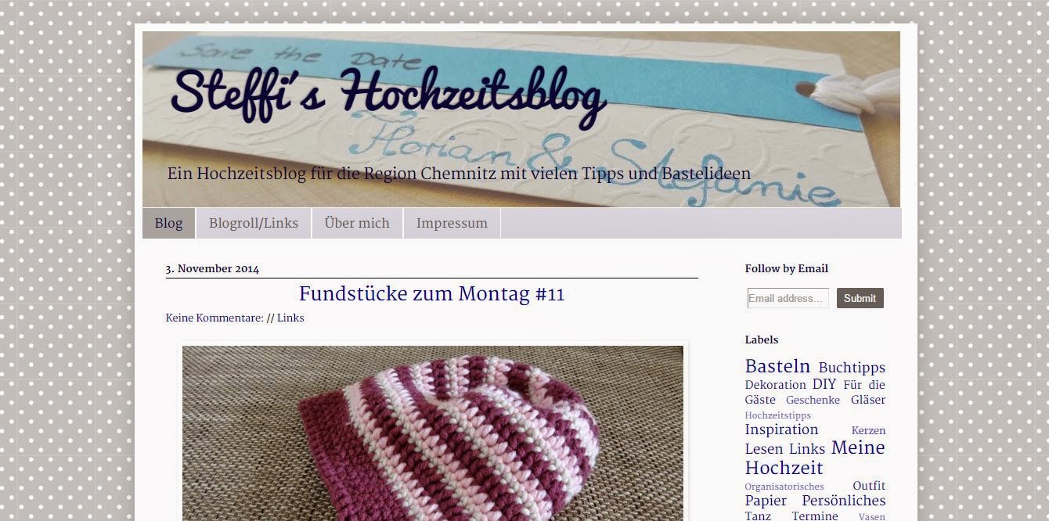This screenshot has height=521, width=1049.
Task: Open the Hochzeitstipps label
Action: pyautogui.click(x=777, y=415)
